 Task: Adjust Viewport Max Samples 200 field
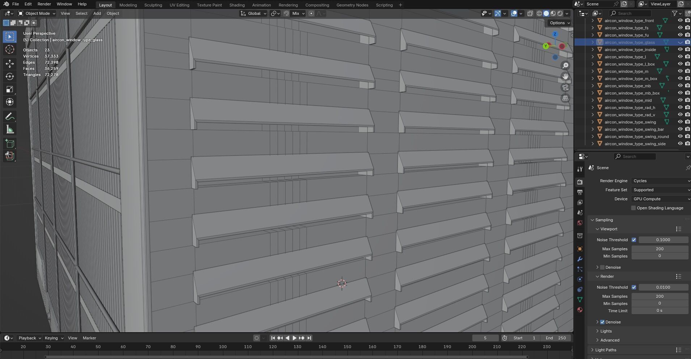point(660,249)
